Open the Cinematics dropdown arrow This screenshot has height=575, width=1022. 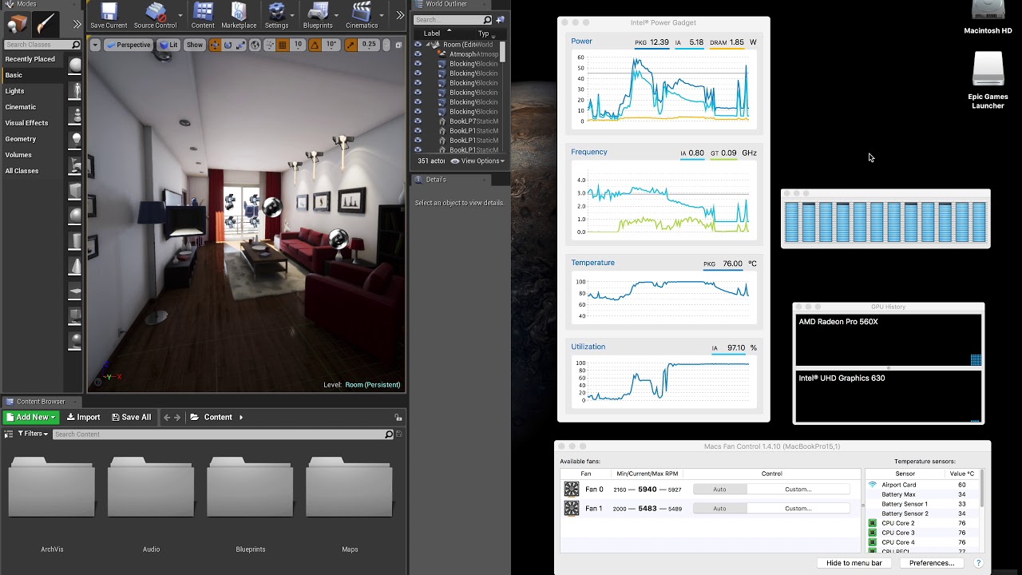click(381, 14)
